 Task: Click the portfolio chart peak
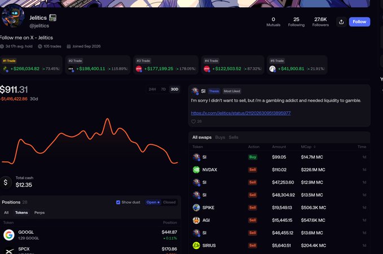[x=107, y=119]
